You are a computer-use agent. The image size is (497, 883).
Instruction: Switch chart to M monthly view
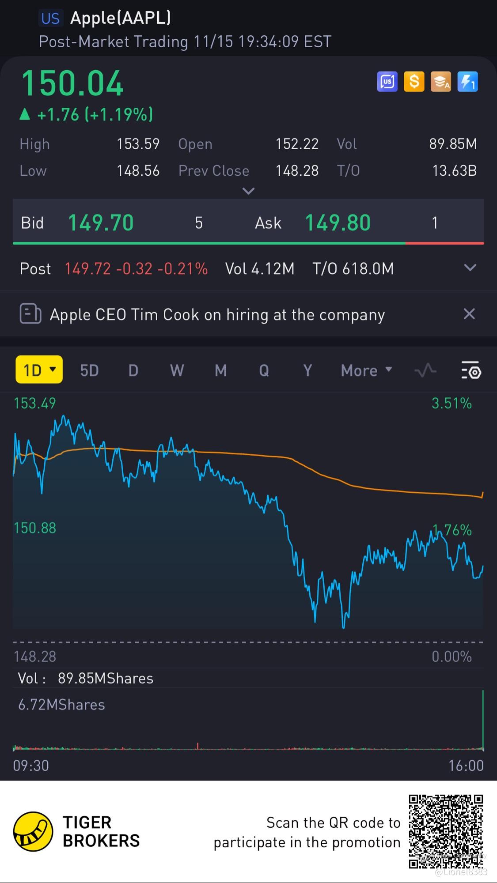coord(220,370)
